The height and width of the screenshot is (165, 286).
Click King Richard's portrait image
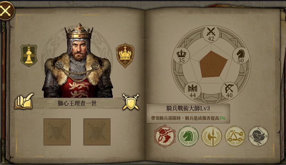77,60
